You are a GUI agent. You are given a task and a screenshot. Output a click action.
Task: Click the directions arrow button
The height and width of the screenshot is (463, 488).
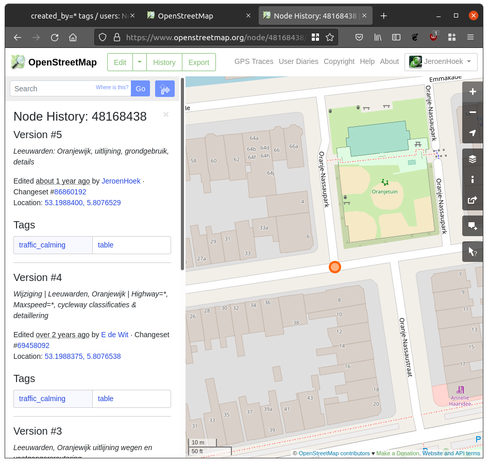(165, 89)
